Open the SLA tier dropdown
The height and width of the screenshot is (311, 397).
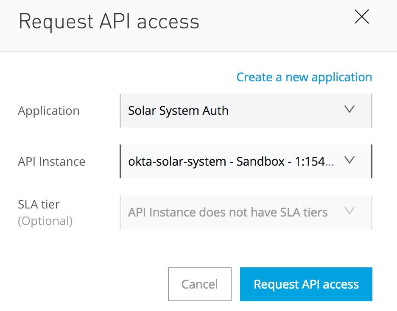246,212
